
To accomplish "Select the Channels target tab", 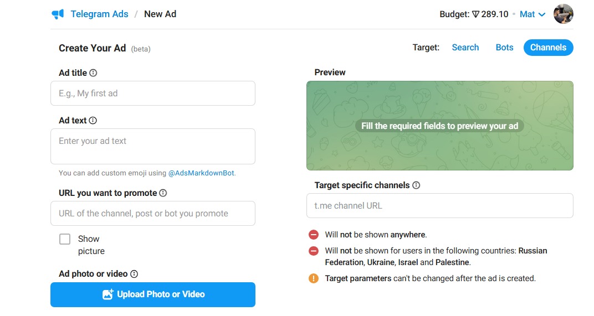I will pos(548,48).
